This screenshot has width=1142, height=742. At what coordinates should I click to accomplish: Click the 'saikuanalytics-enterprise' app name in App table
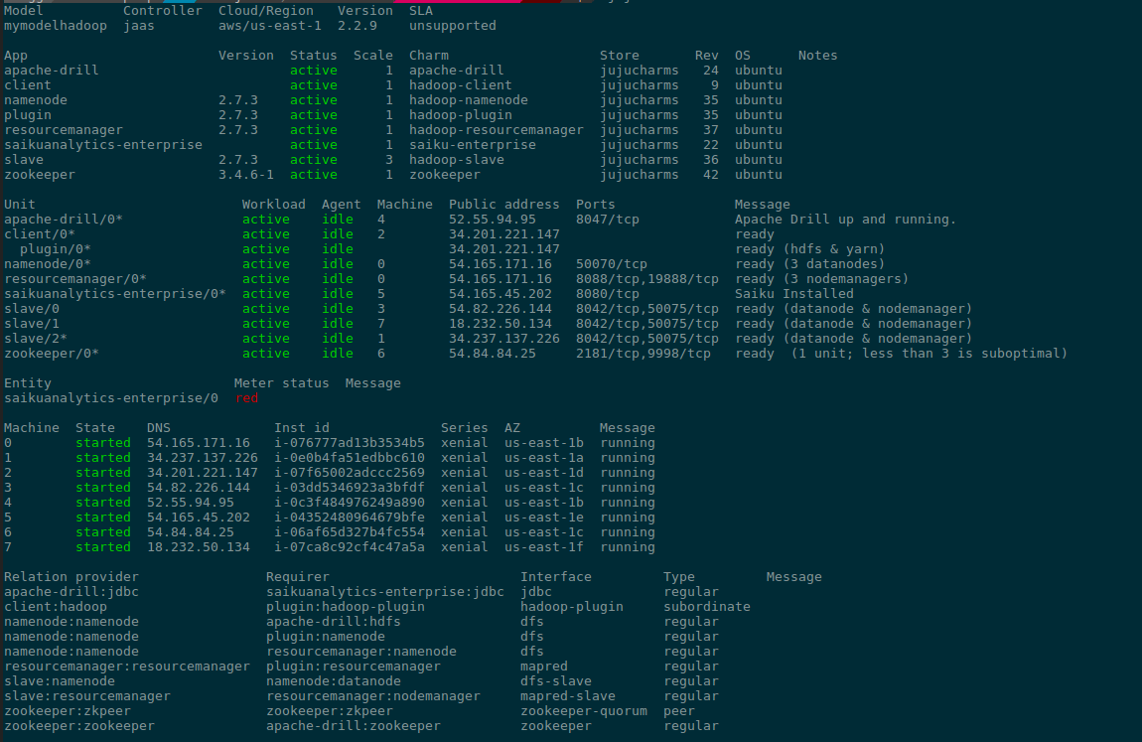coord(103,145)
